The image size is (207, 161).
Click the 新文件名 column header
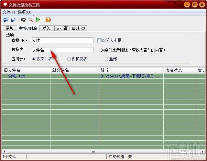tap(75, 70)
